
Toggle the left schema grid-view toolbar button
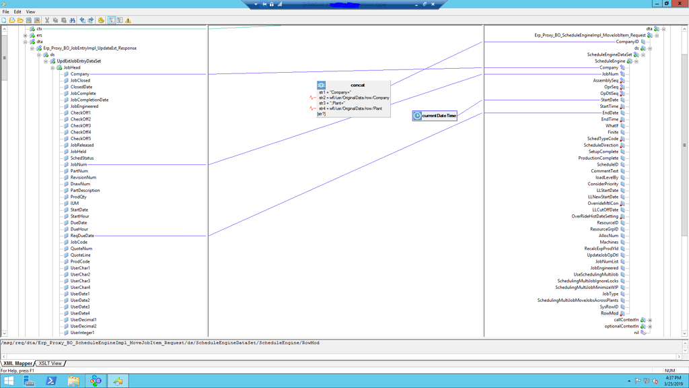click(x=111, y=21)
